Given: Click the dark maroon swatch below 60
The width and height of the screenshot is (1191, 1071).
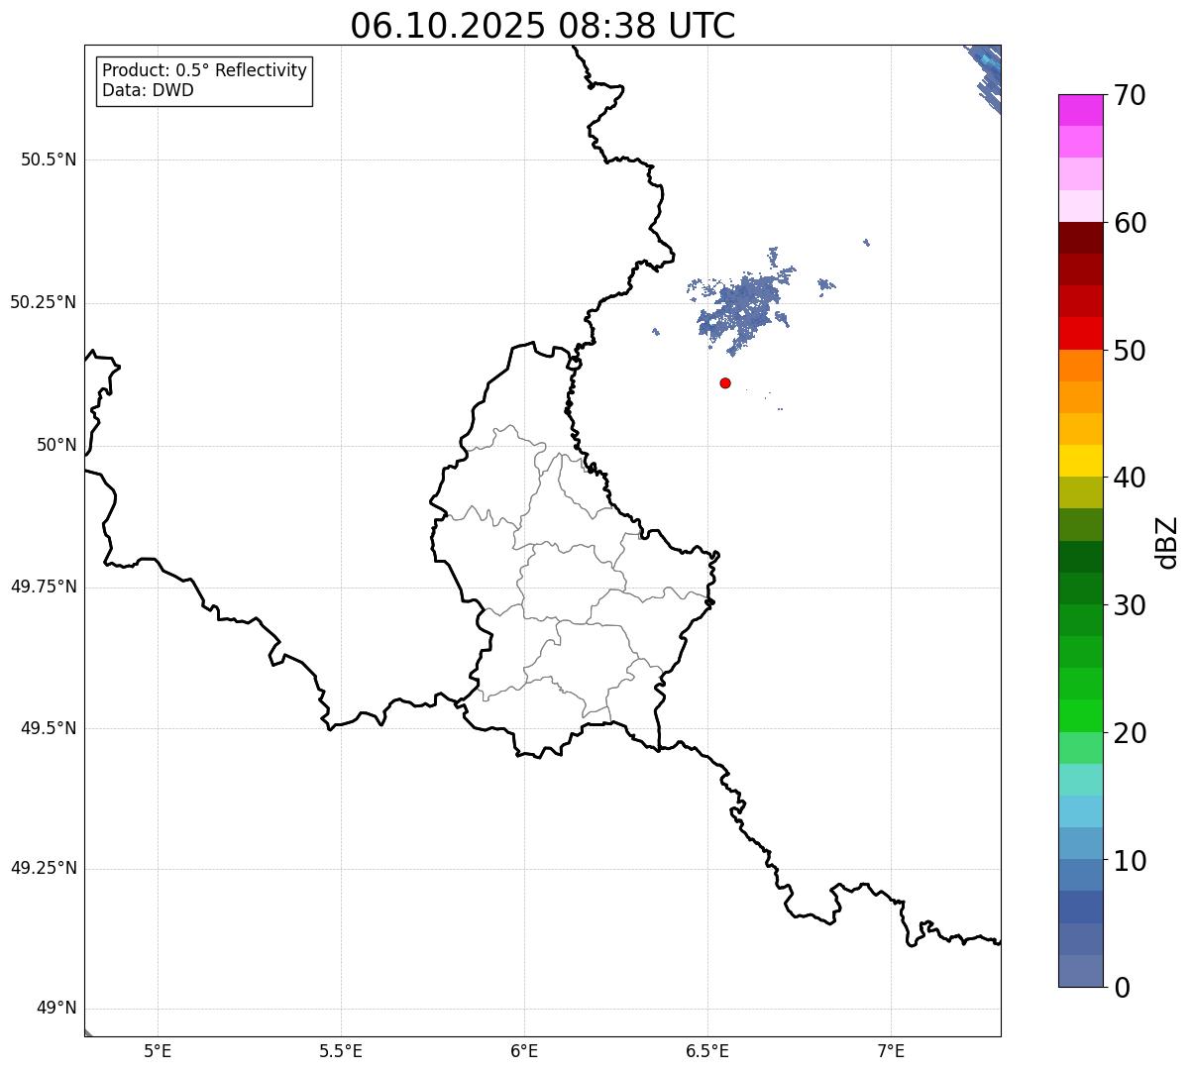Looking at the screenshot, I should (x=1081, y=238).
